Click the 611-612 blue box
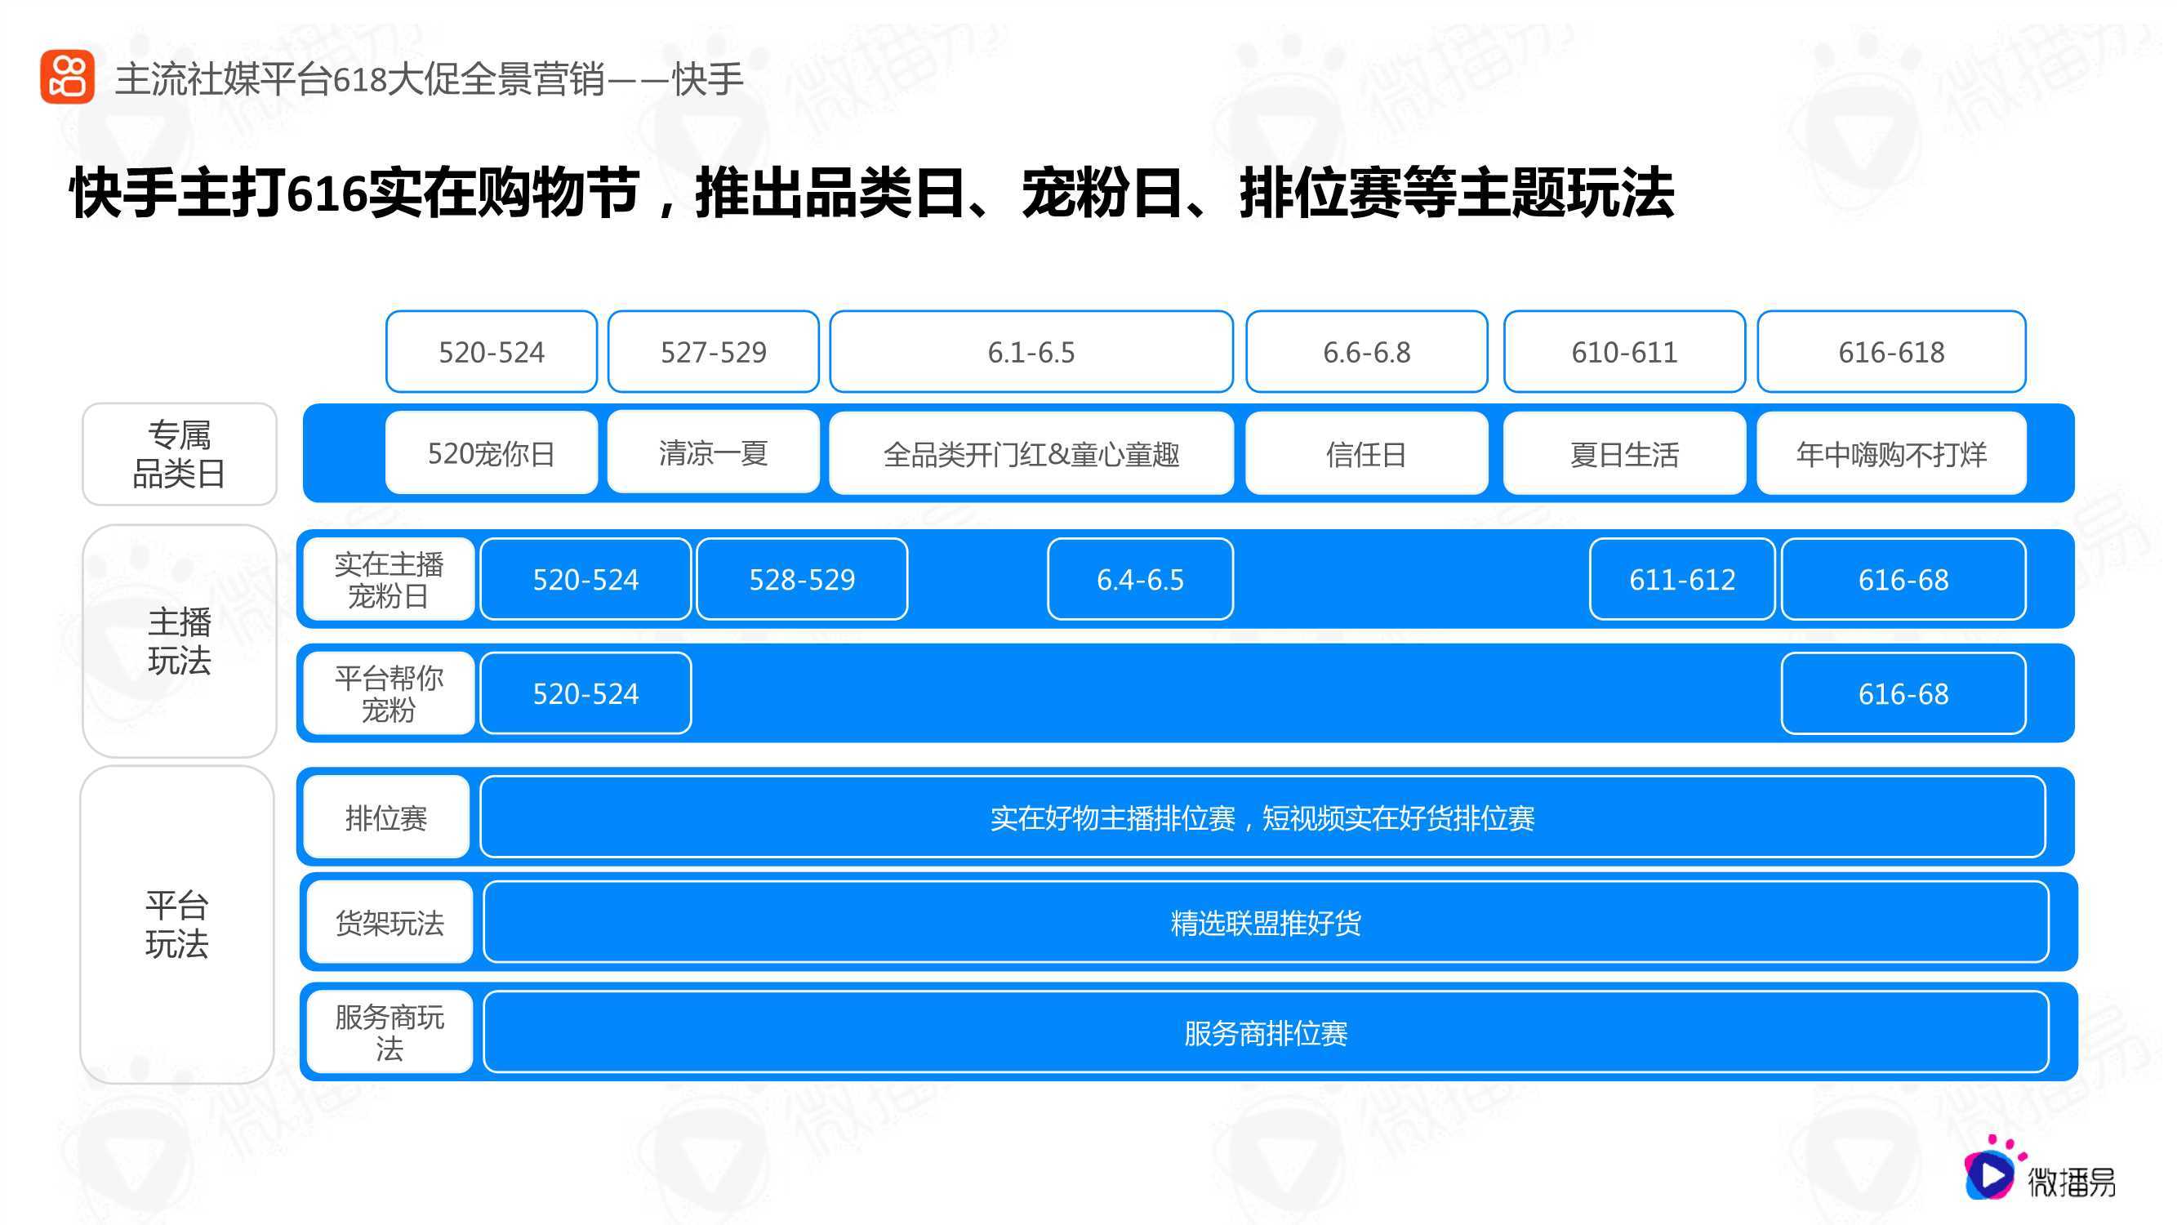Image resolution: width=2177 pixels, height=1225 pixels. (x=1682, y=579)
